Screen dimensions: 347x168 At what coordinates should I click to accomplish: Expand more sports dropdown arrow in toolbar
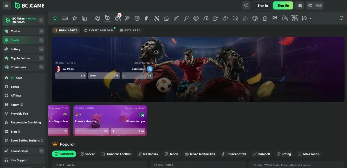[311, 18]
